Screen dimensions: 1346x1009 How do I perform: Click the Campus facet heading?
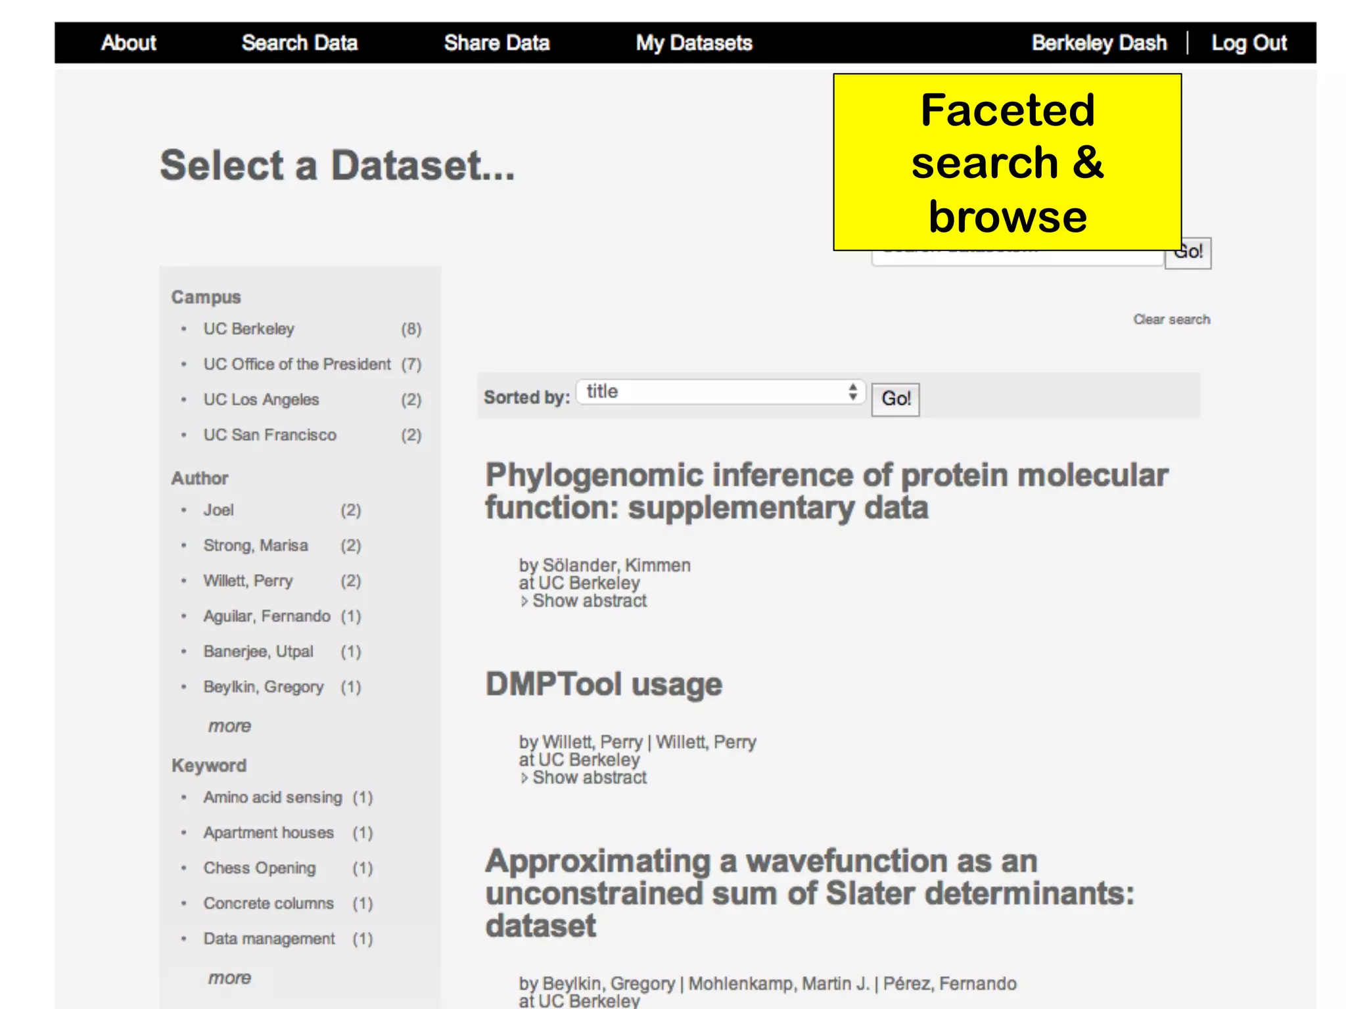(x=206, y=297)
